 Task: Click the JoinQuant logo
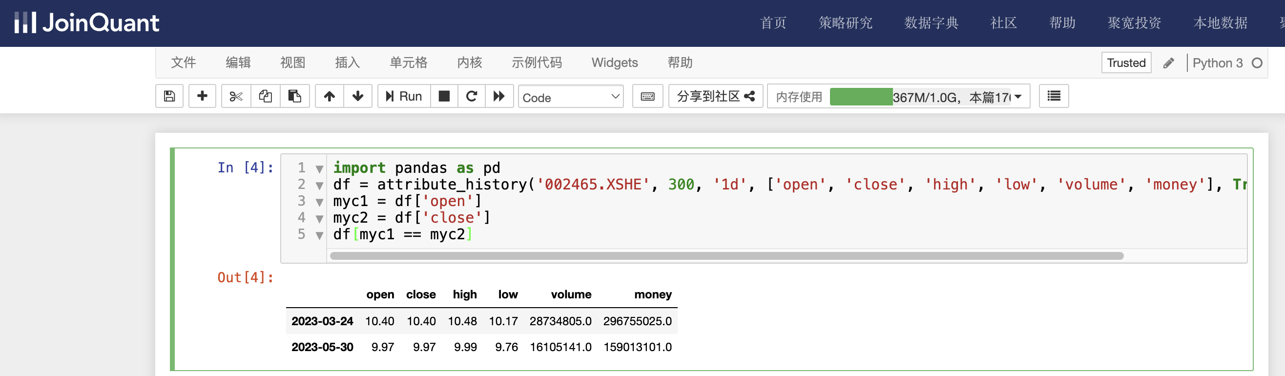pos(87,22)
